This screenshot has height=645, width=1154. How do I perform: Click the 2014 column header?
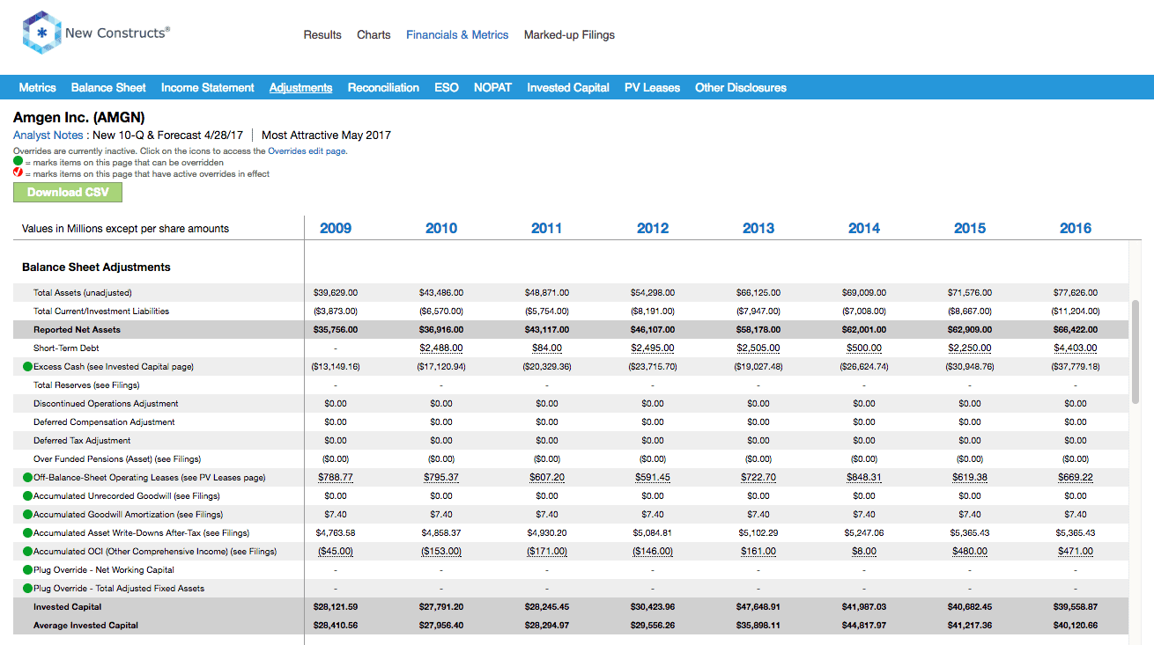click(864, 228)
